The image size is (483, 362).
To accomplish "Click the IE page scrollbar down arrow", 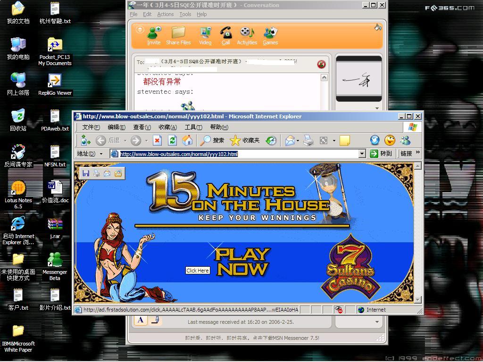I will (417, 299).
